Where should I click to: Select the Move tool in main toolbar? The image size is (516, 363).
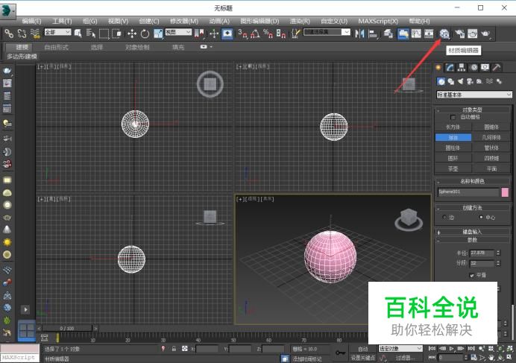pos(132,34)
